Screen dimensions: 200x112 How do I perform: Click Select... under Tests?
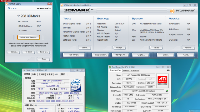pyautogui.click(x=85, y=48)
